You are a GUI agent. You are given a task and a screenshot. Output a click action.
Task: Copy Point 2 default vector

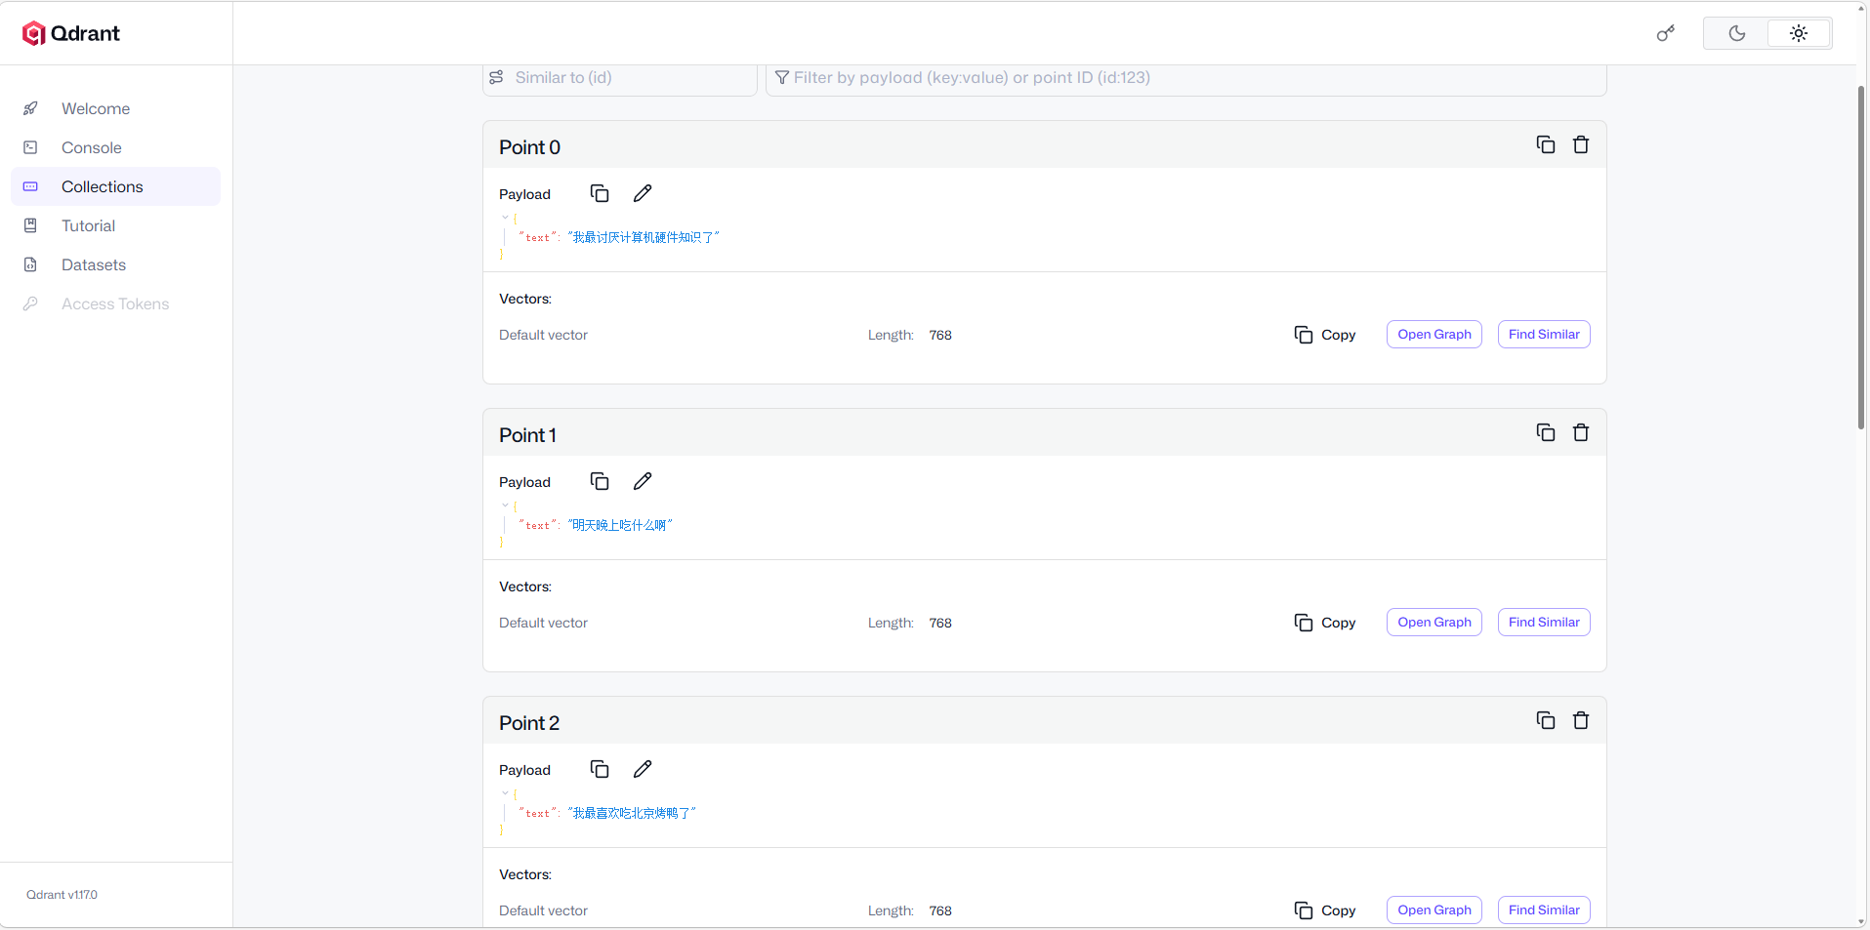1325,910
